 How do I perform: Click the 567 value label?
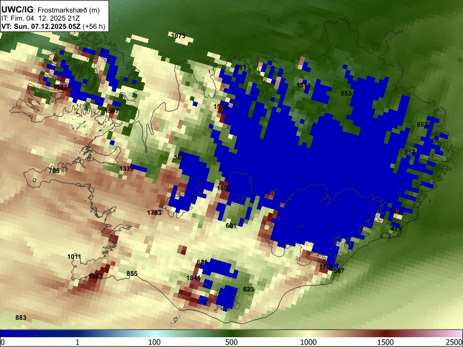point(339,271)
